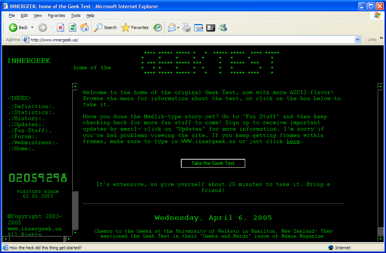Open the Back button history dropdown arrow
Viewport: 386px width, 253px height.
pos(32,27)
